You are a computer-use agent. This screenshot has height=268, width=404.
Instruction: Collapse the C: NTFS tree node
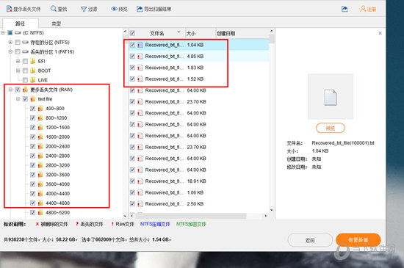[3, 33]
